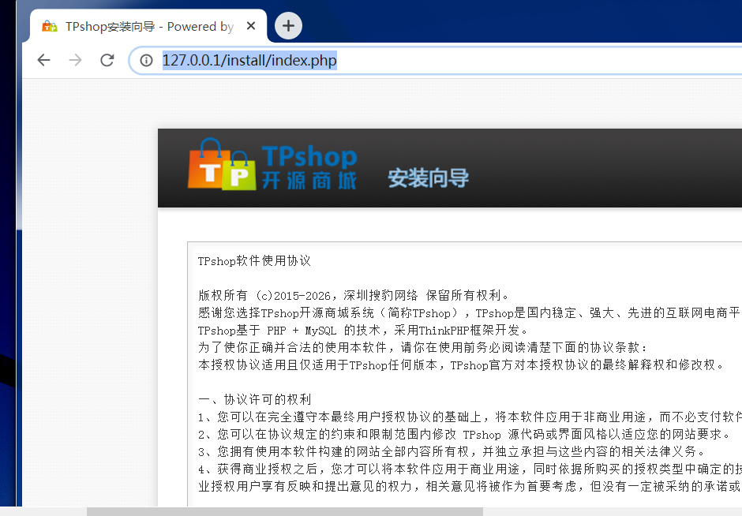This screenshot has width=742, height=516.
Task: Click the line TPshop基于 PHP + MySQL 的技术
Action: 363,330
